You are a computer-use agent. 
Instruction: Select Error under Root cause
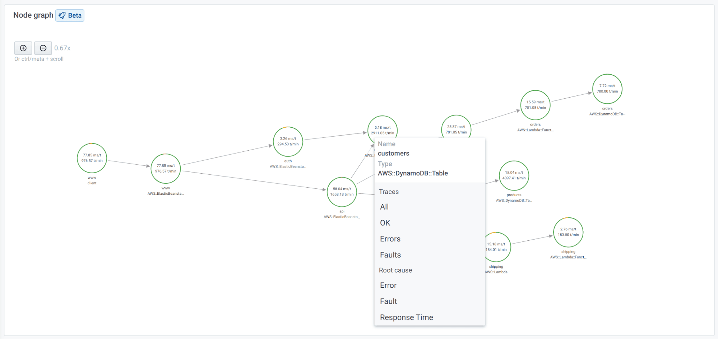pos(388,285)
